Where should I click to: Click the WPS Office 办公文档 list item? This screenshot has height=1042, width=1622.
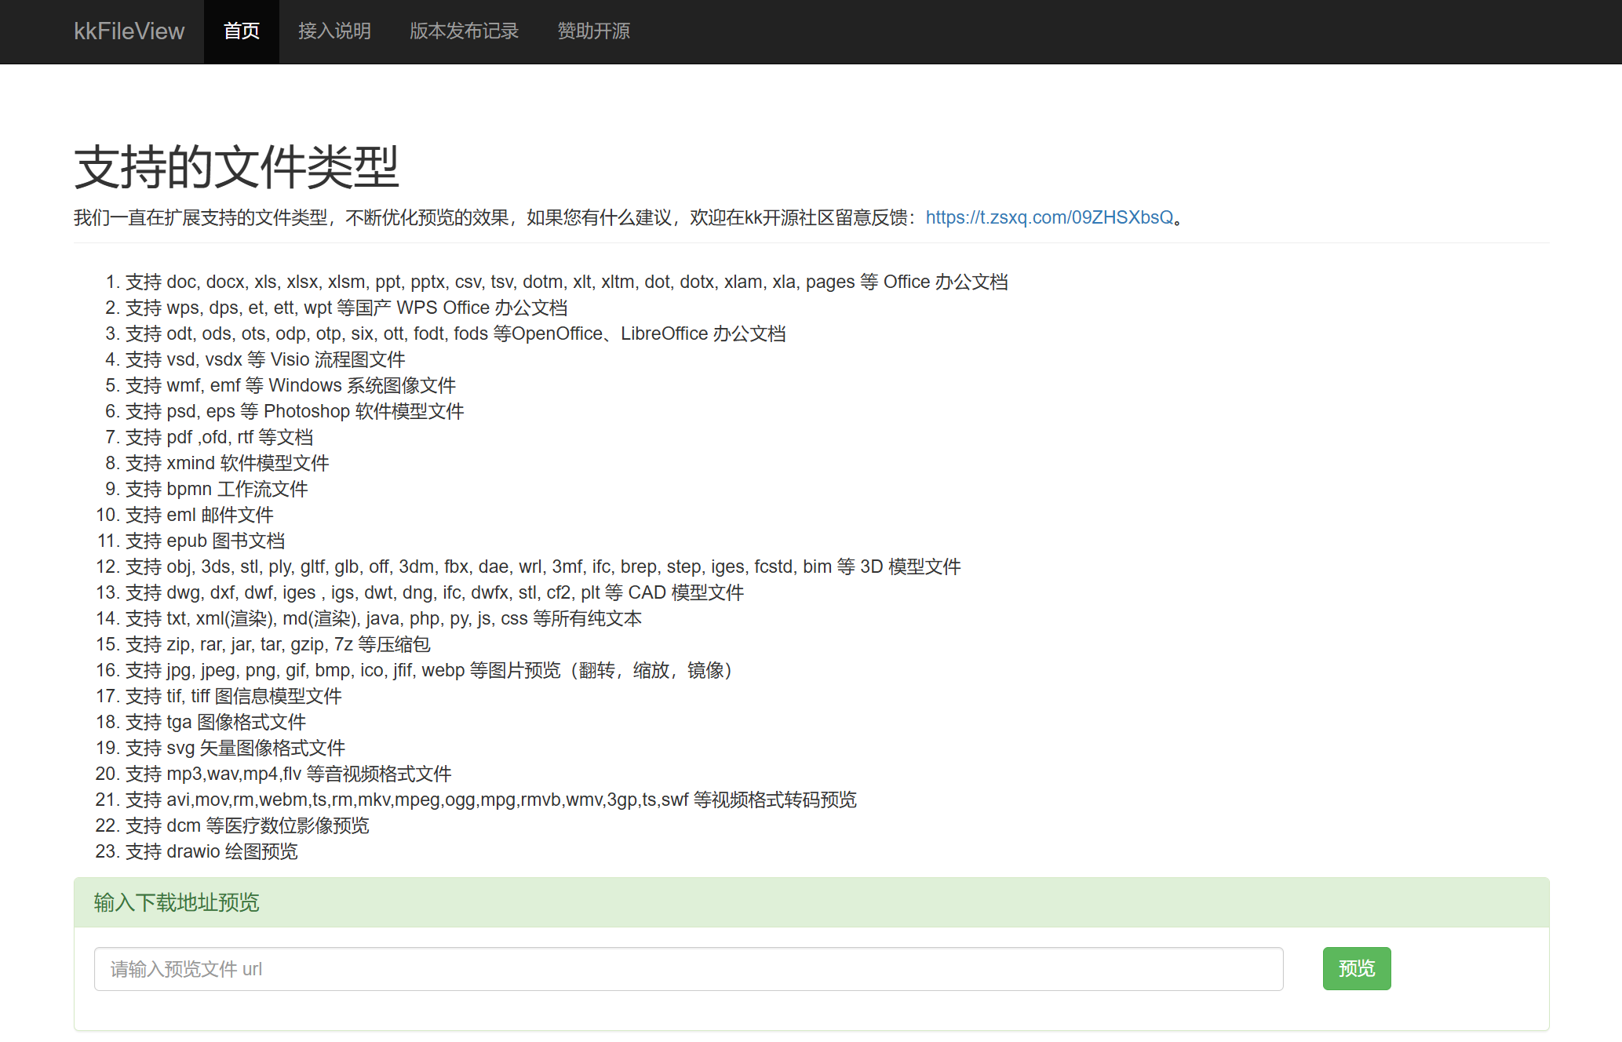pos(346,308)
